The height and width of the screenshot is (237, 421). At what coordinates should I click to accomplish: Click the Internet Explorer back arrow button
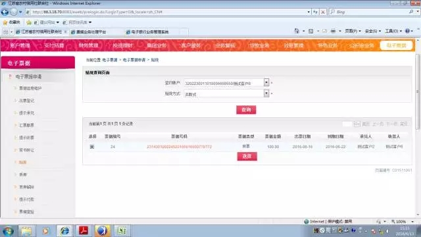(5, 12)
